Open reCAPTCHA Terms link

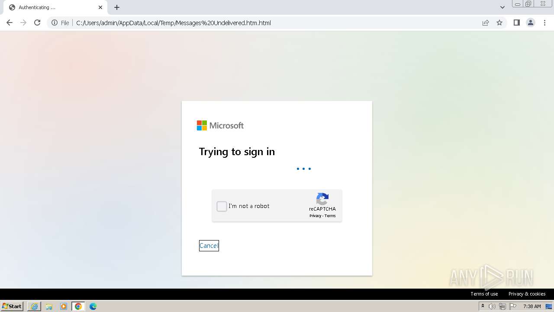pyautogui.click(x=330, y=216)
